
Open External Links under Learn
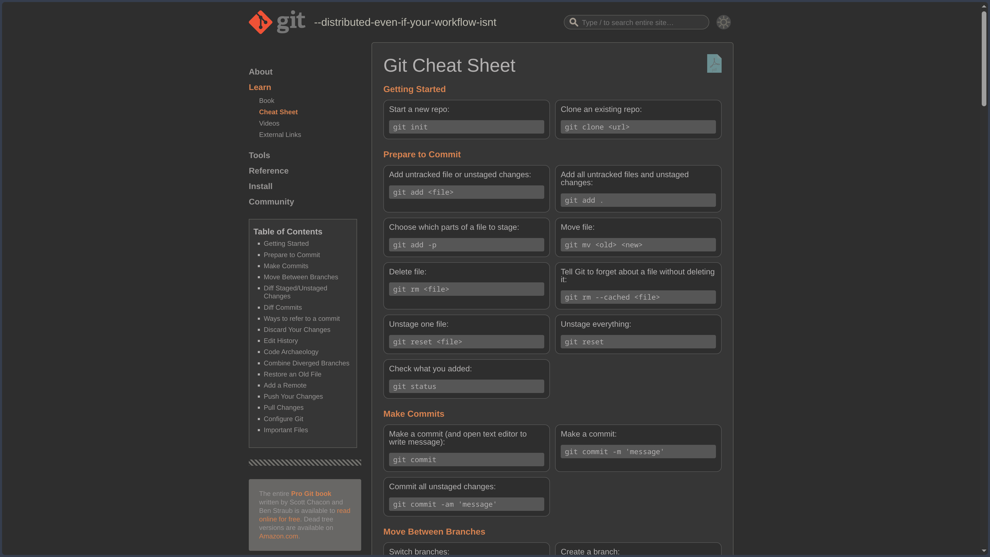tap(280, 135)
